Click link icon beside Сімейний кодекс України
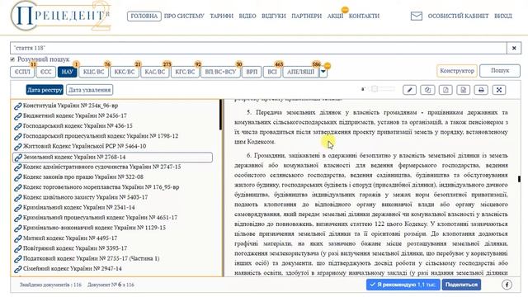The height and width of the screenshot is (297, 528). 17,269
